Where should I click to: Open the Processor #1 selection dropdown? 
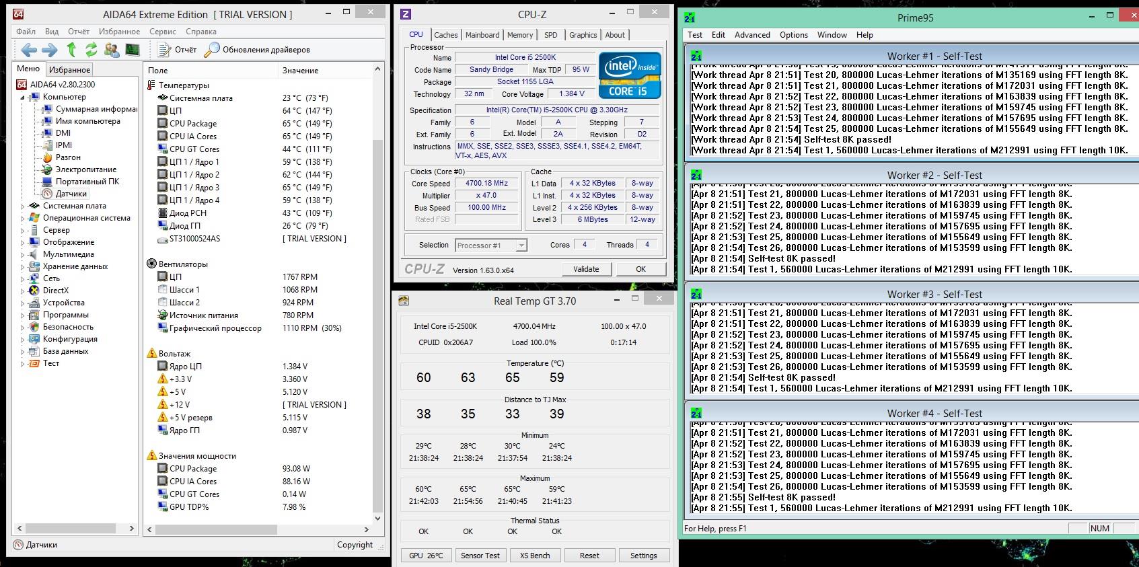(x=491, y=245)
